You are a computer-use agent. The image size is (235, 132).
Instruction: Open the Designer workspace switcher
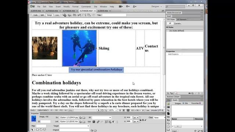(156, 7)
